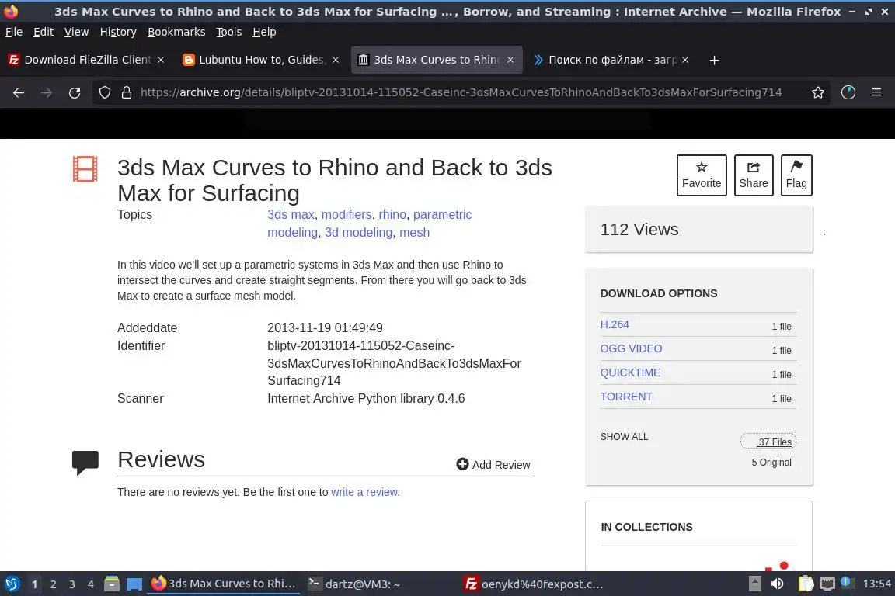Switch to the Download FileZilla Client tab
The image size is (895, 596).
[x=87, y=60]
